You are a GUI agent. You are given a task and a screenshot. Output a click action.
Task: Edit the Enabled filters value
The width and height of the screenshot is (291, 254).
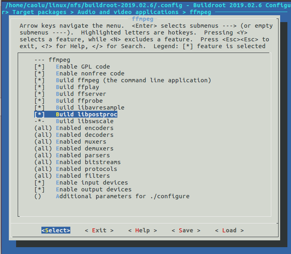pos(72,176)
